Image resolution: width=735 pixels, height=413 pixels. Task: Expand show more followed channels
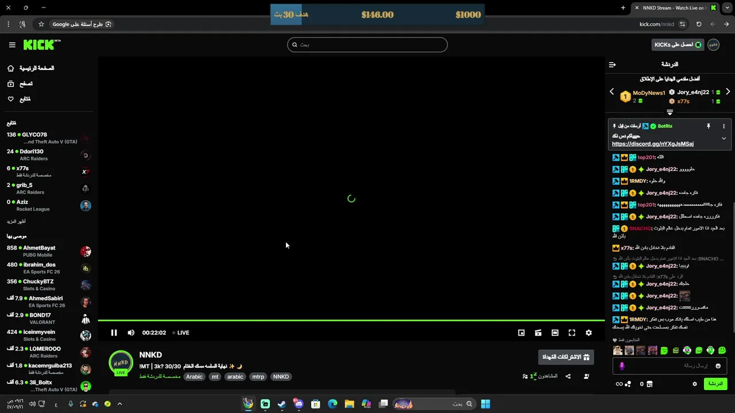click(x=16, y=221)
